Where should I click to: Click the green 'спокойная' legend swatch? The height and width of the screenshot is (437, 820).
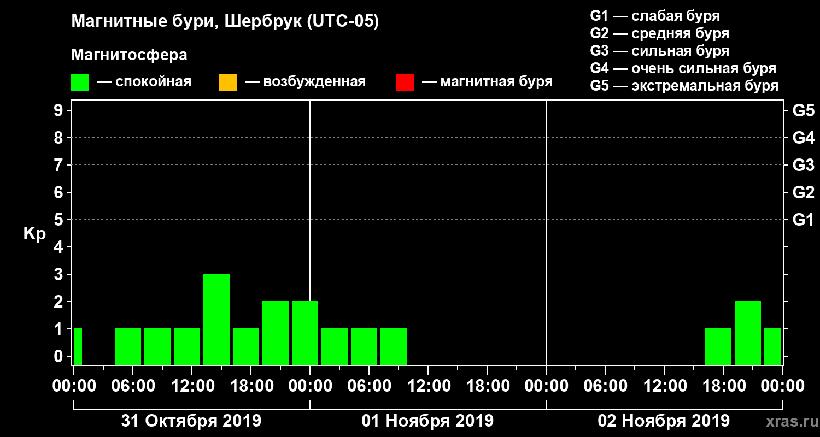pyautogui.click(x=80, y=83)
